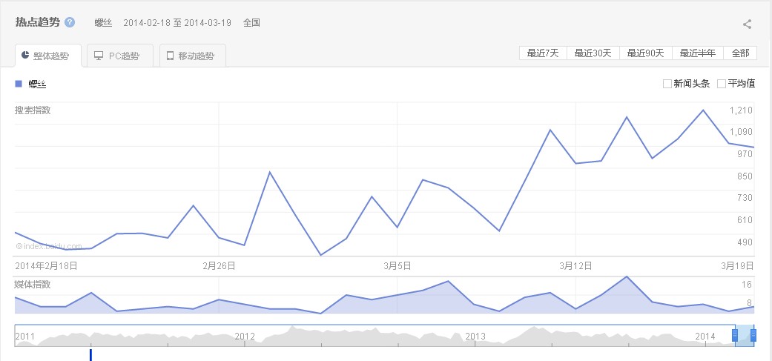This screenshot has width=772, height=361.
Task: Click the 2014 label in timeline overview
Action: 705,337
